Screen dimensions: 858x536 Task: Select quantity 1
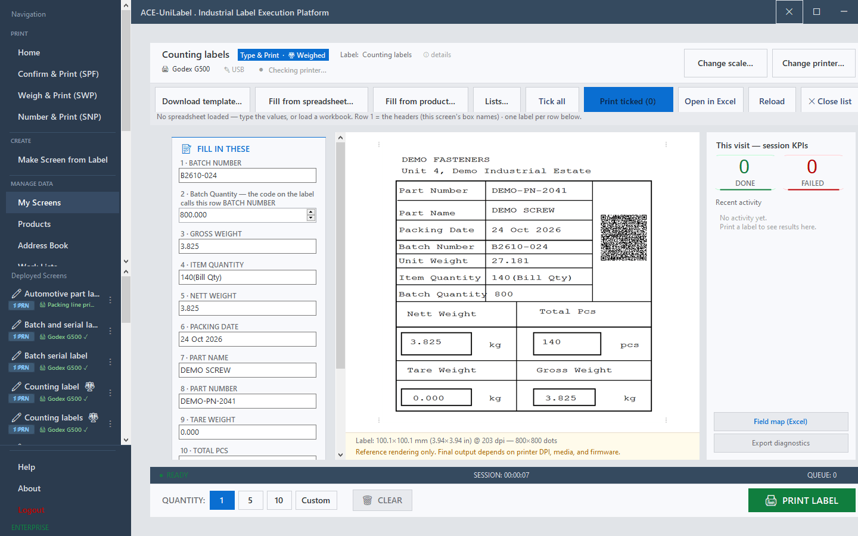pos(222,500)
